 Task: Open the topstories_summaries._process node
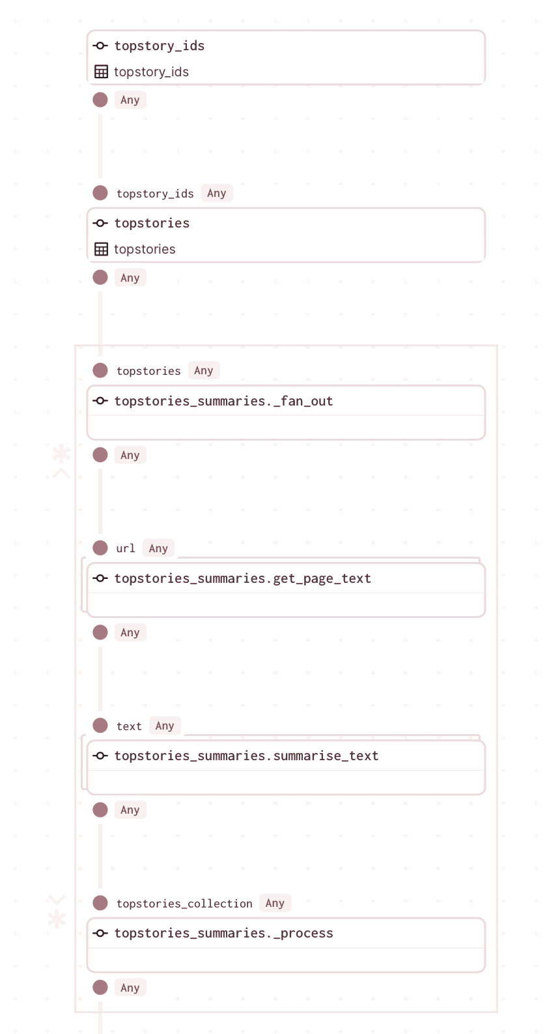(223, 933)
